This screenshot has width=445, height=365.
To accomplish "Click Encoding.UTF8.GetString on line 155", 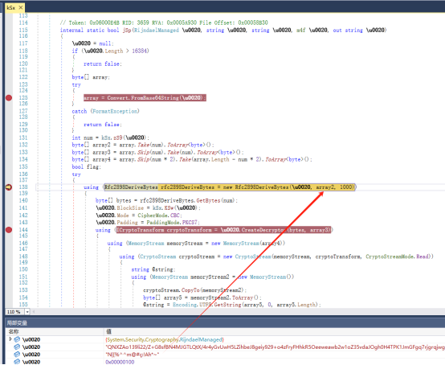I will tap(207, 305).
